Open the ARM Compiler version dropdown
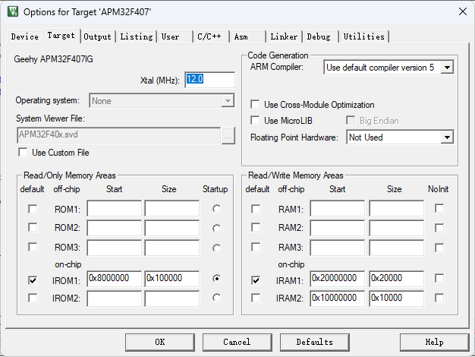475x357 pixels. tap(448, 68)
